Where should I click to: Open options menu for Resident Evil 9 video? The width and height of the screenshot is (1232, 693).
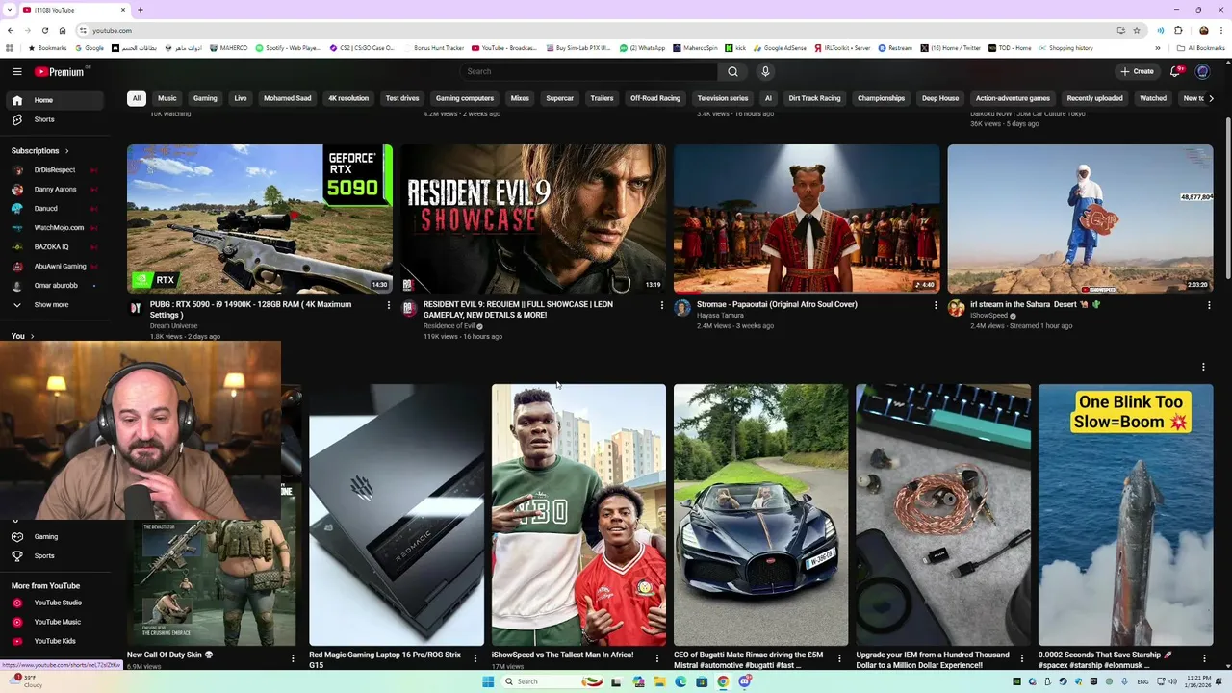pyautogui.click(x=662, y=305)
